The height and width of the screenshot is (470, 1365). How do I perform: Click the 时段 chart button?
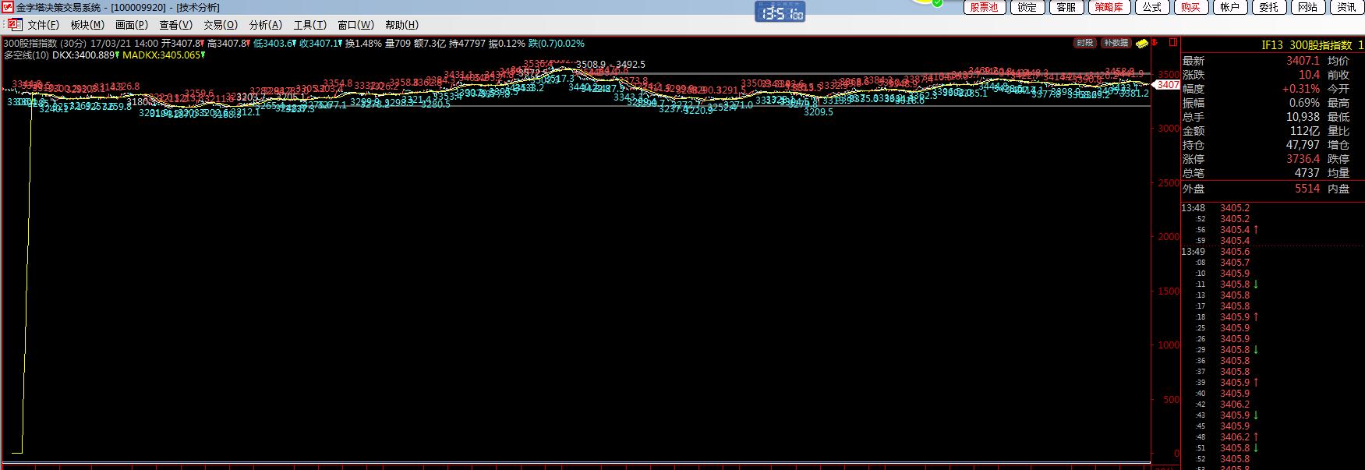point(1085,43)
